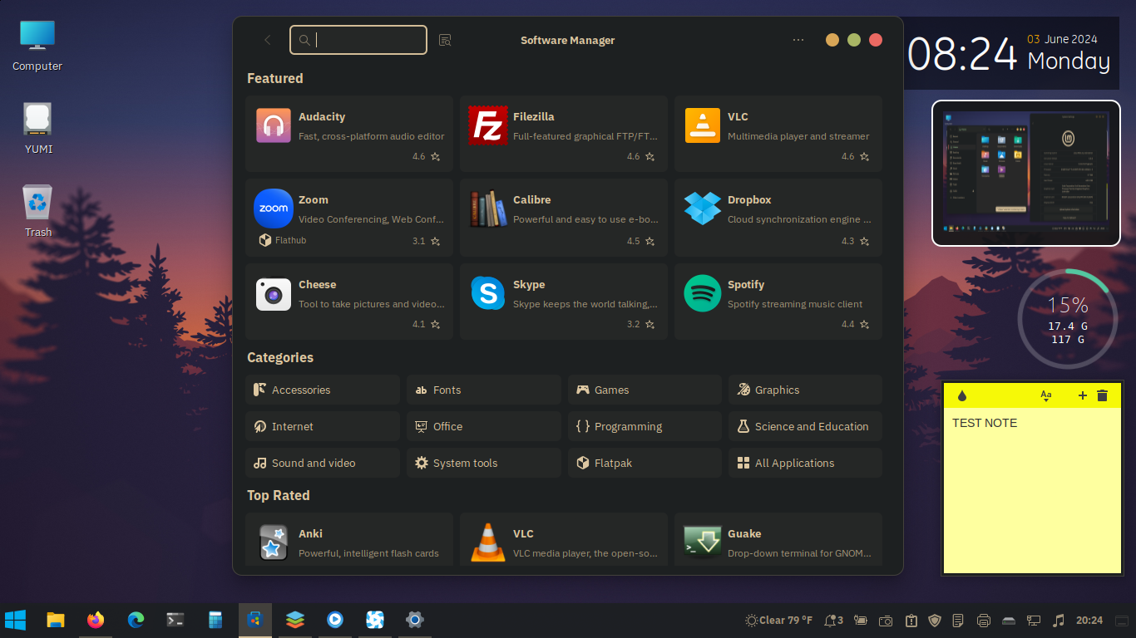Viewport: 1136px width, 638px height.
Task: Browse the Fonts category
Action: click(x=484, y=390)
